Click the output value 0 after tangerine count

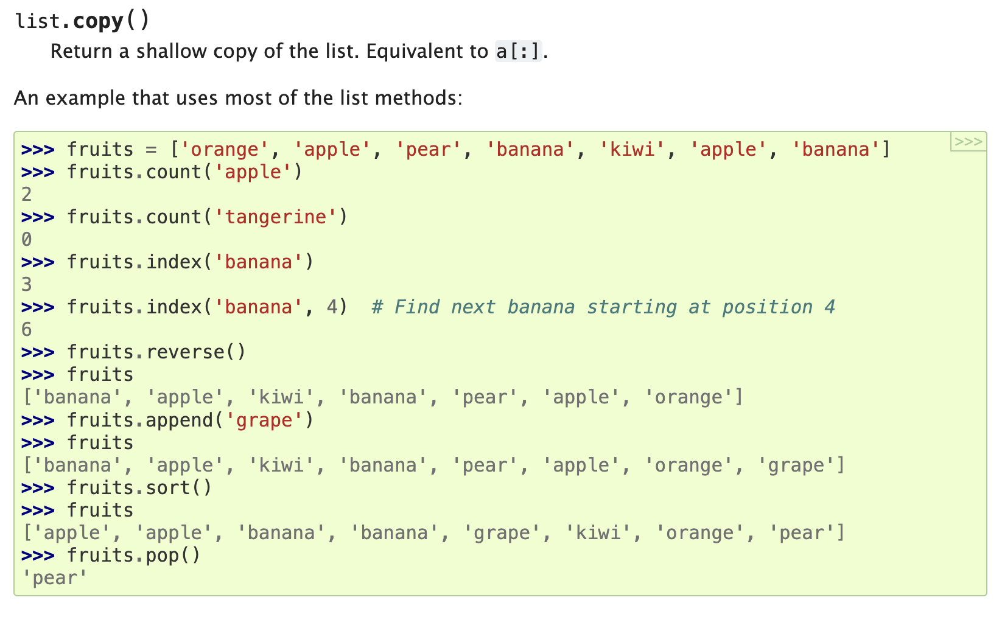[x=26, y=240]
